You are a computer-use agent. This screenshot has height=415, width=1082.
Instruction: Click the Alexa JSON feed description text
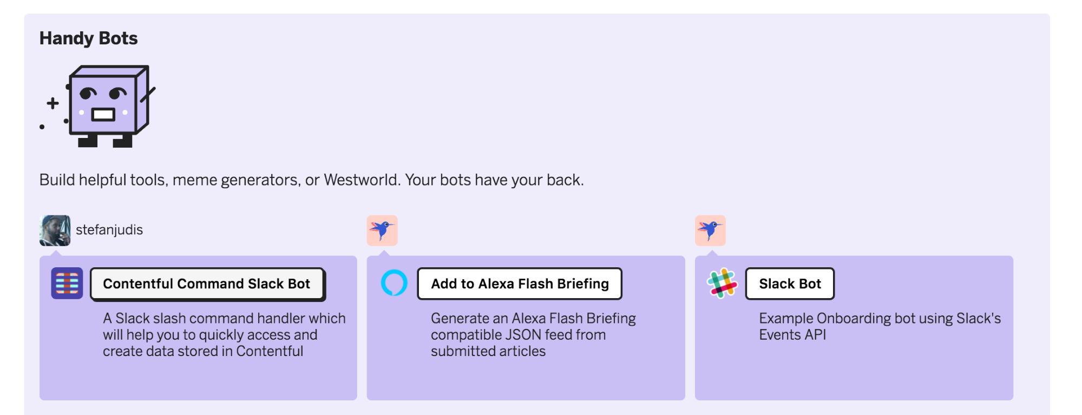pyautogui.click(x=533, y=335)
